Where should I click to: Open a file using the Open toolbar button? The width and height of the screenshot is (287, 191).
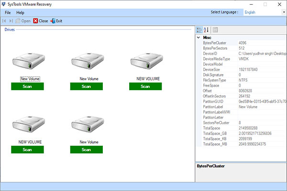coord(23,21)
